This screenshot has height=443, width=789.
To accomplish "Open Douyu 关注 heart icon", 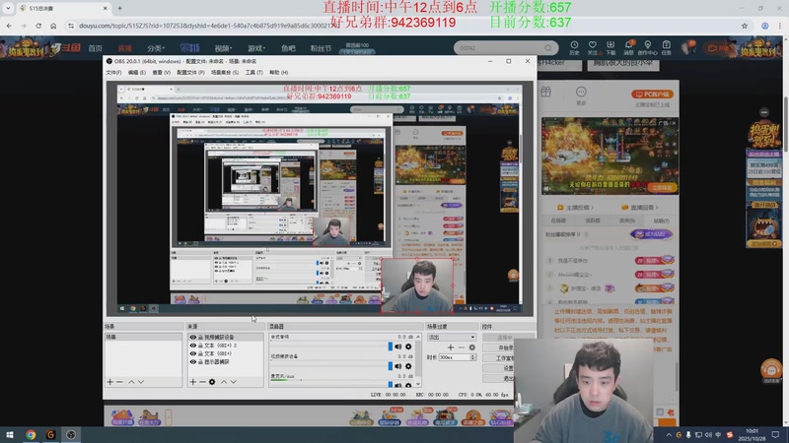I will 593,47.
